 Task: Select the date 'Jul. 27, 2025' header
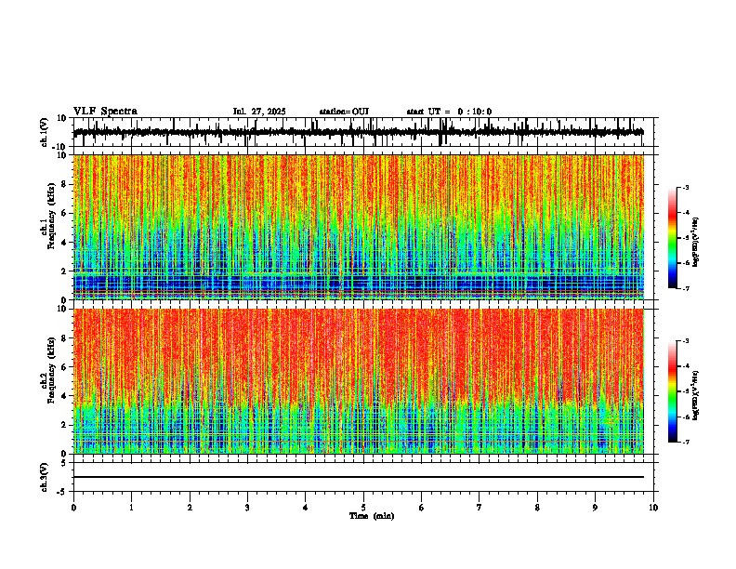pos(259,112)
